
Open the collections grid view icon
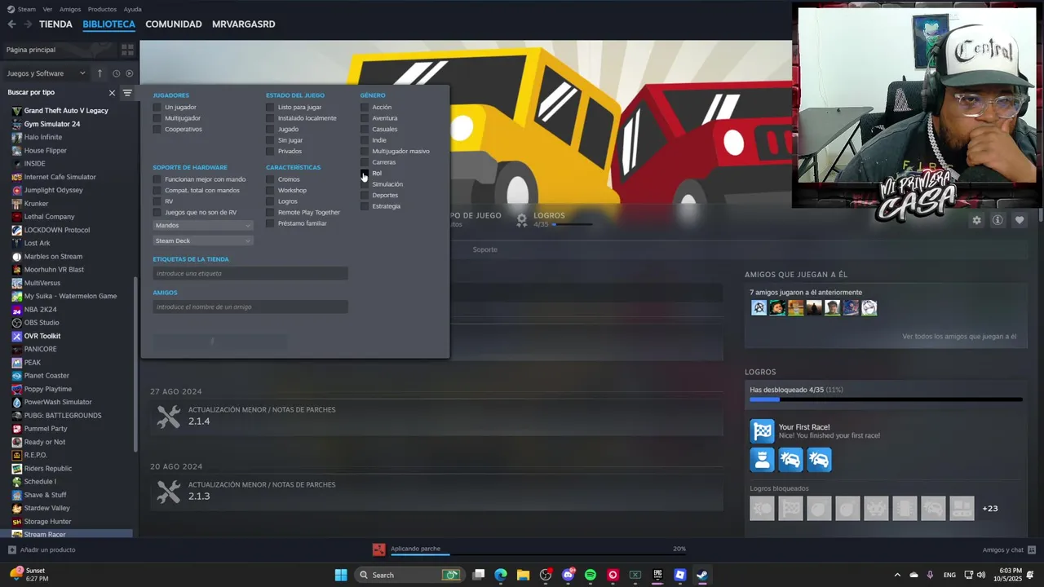point(127,50)
